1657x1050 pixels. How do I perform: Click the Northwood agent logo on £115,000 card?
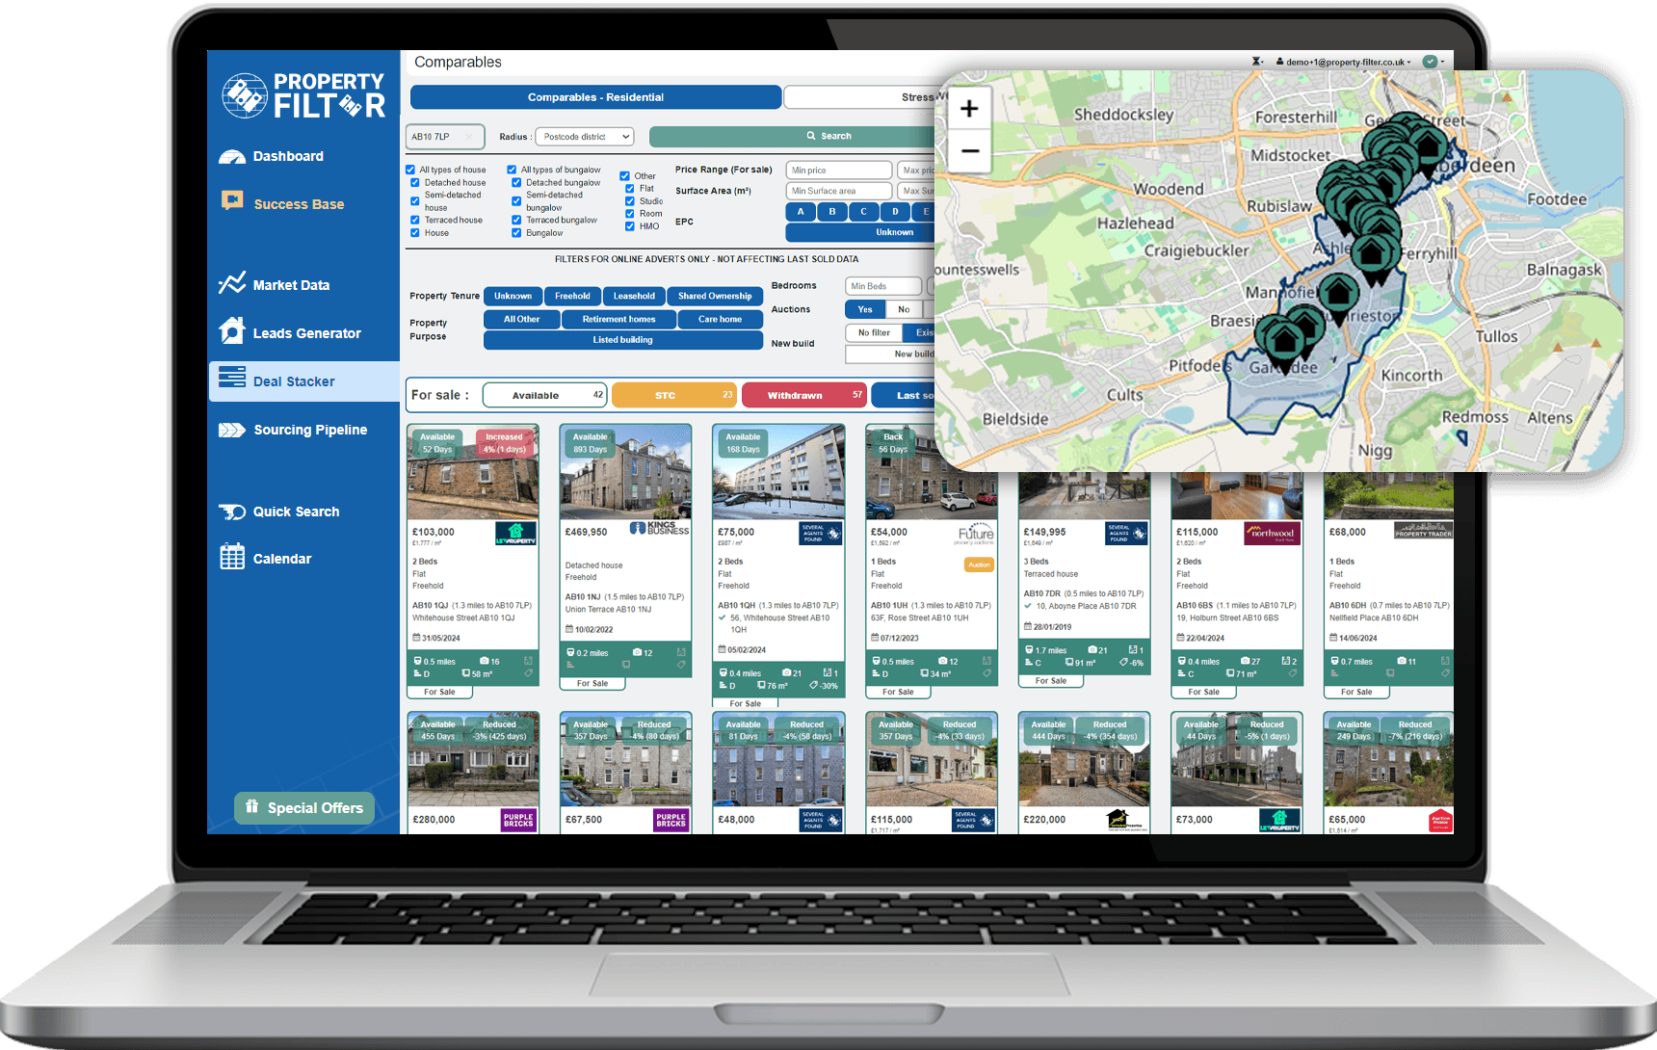point(1272,533)
